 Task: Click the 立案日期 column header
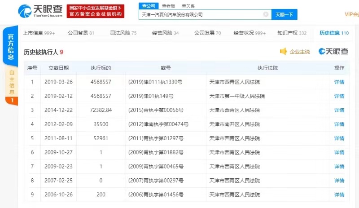coord(59,68)
